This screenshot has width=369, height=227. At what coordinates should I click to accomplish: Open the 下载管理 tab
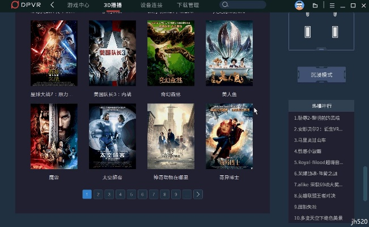click(188, 5)
